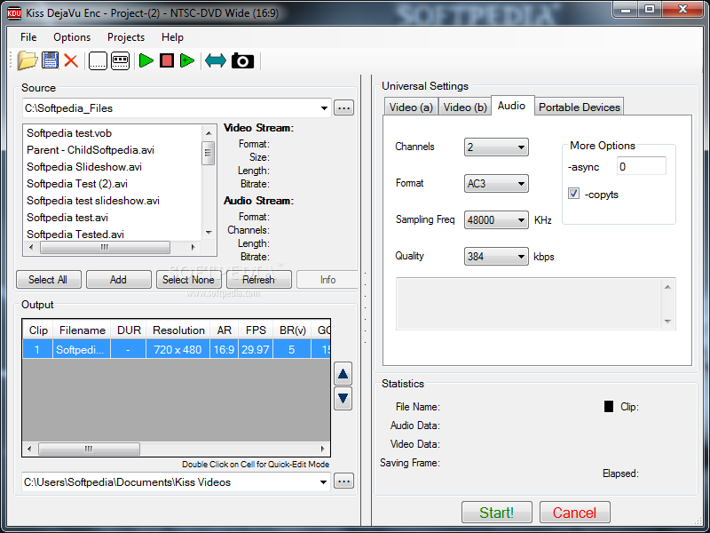Click output table scroll right arrow

point(322,449)
